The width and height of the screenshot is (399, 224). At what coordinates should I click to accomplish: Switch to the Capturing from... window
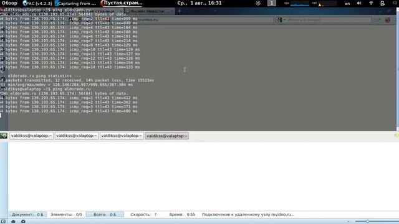pos(75,3)
